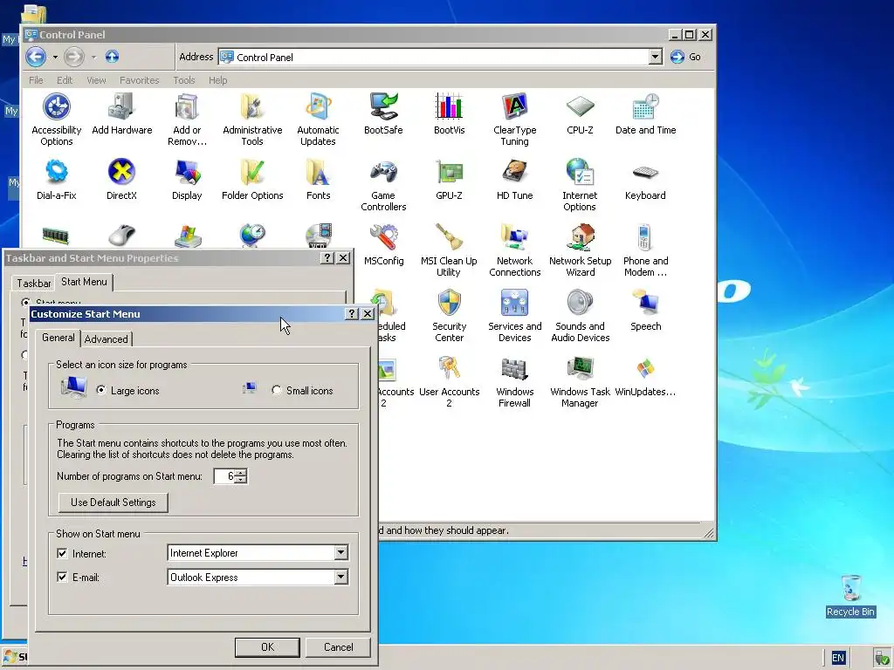Click the Customize Start Menu help button
This screenshot has width=894, height=670.
click(x=352, y=313)
